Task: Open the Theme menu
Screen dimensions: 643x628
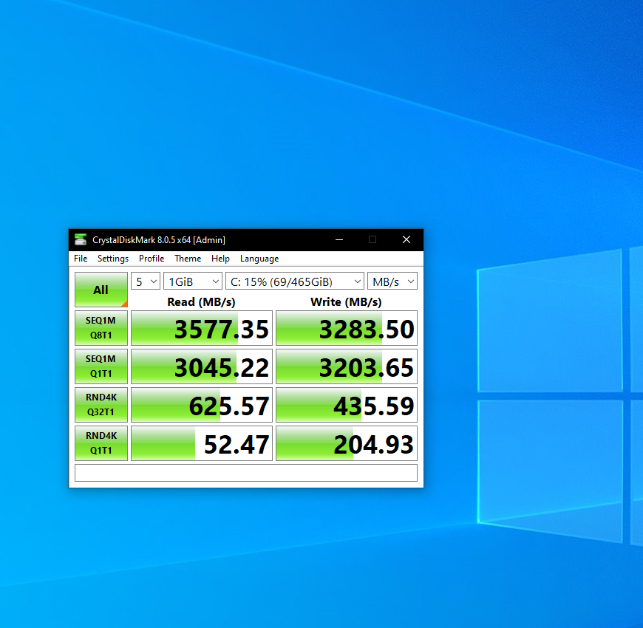Action: click(188, 259)
